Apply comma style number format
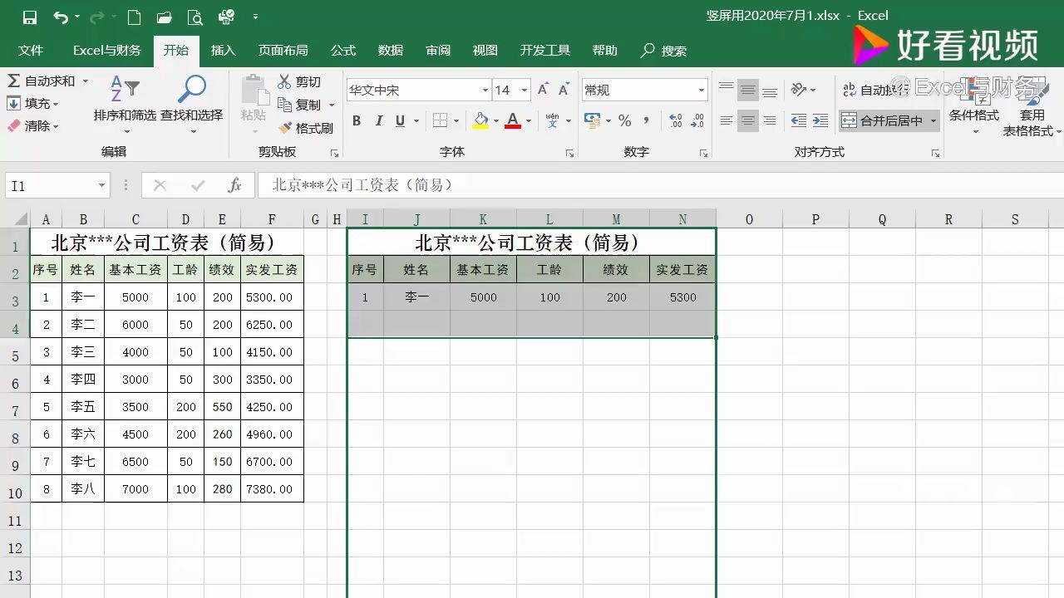 647,120
